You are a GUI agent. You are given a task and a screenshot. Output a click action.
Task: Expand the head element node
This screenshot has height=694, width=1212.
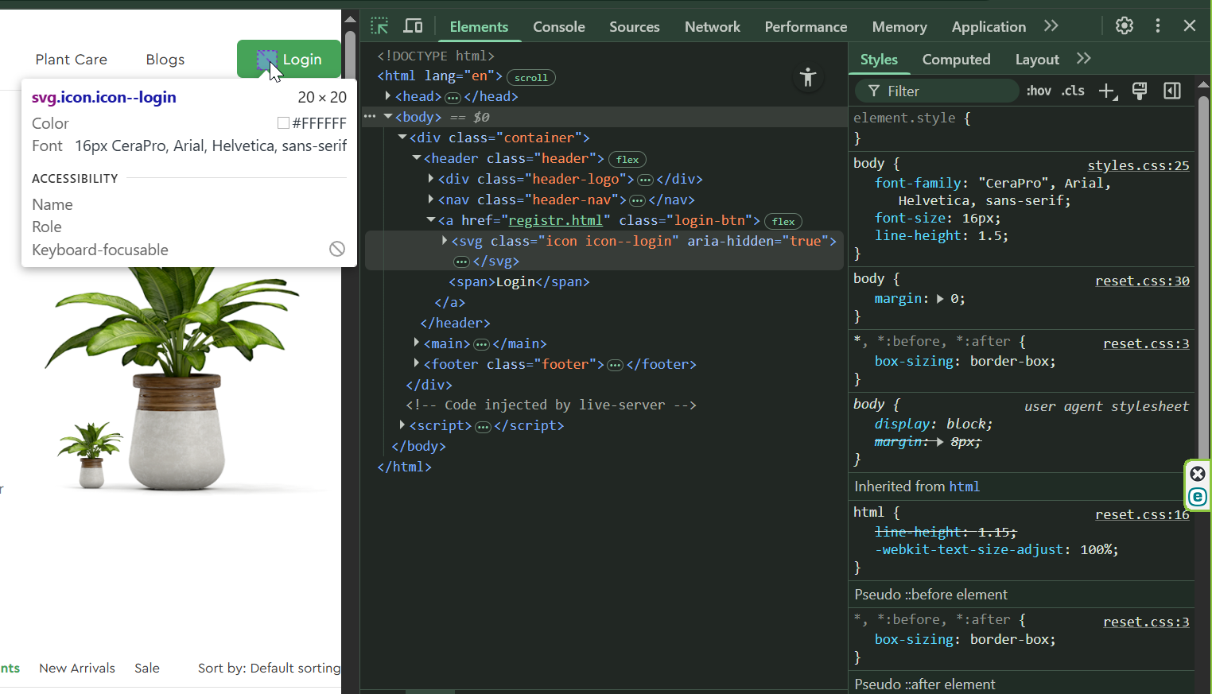tap(388, 96)
